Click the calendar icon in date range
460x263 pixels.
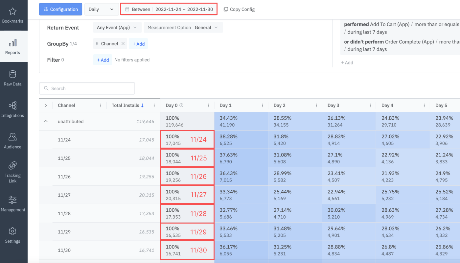(x=127, y=10)
